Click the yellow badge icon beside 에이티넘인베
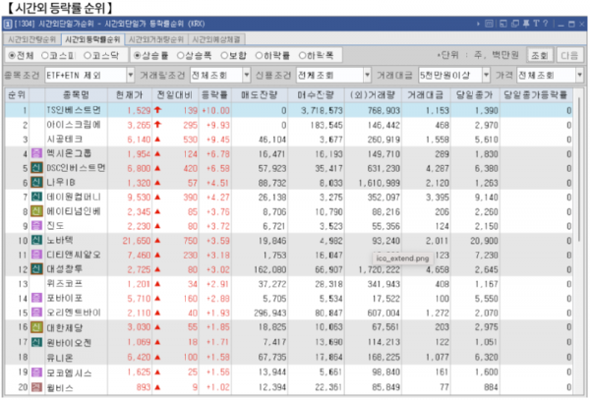Image resolution: width=590 pixels, height=400 pixels. click(x=36, y=211)
